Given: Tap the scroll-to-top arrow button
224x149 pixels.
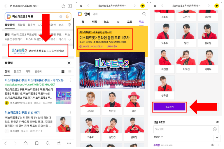Looking at the screenshot, I should pyautogui.click(x=217, y=138).
